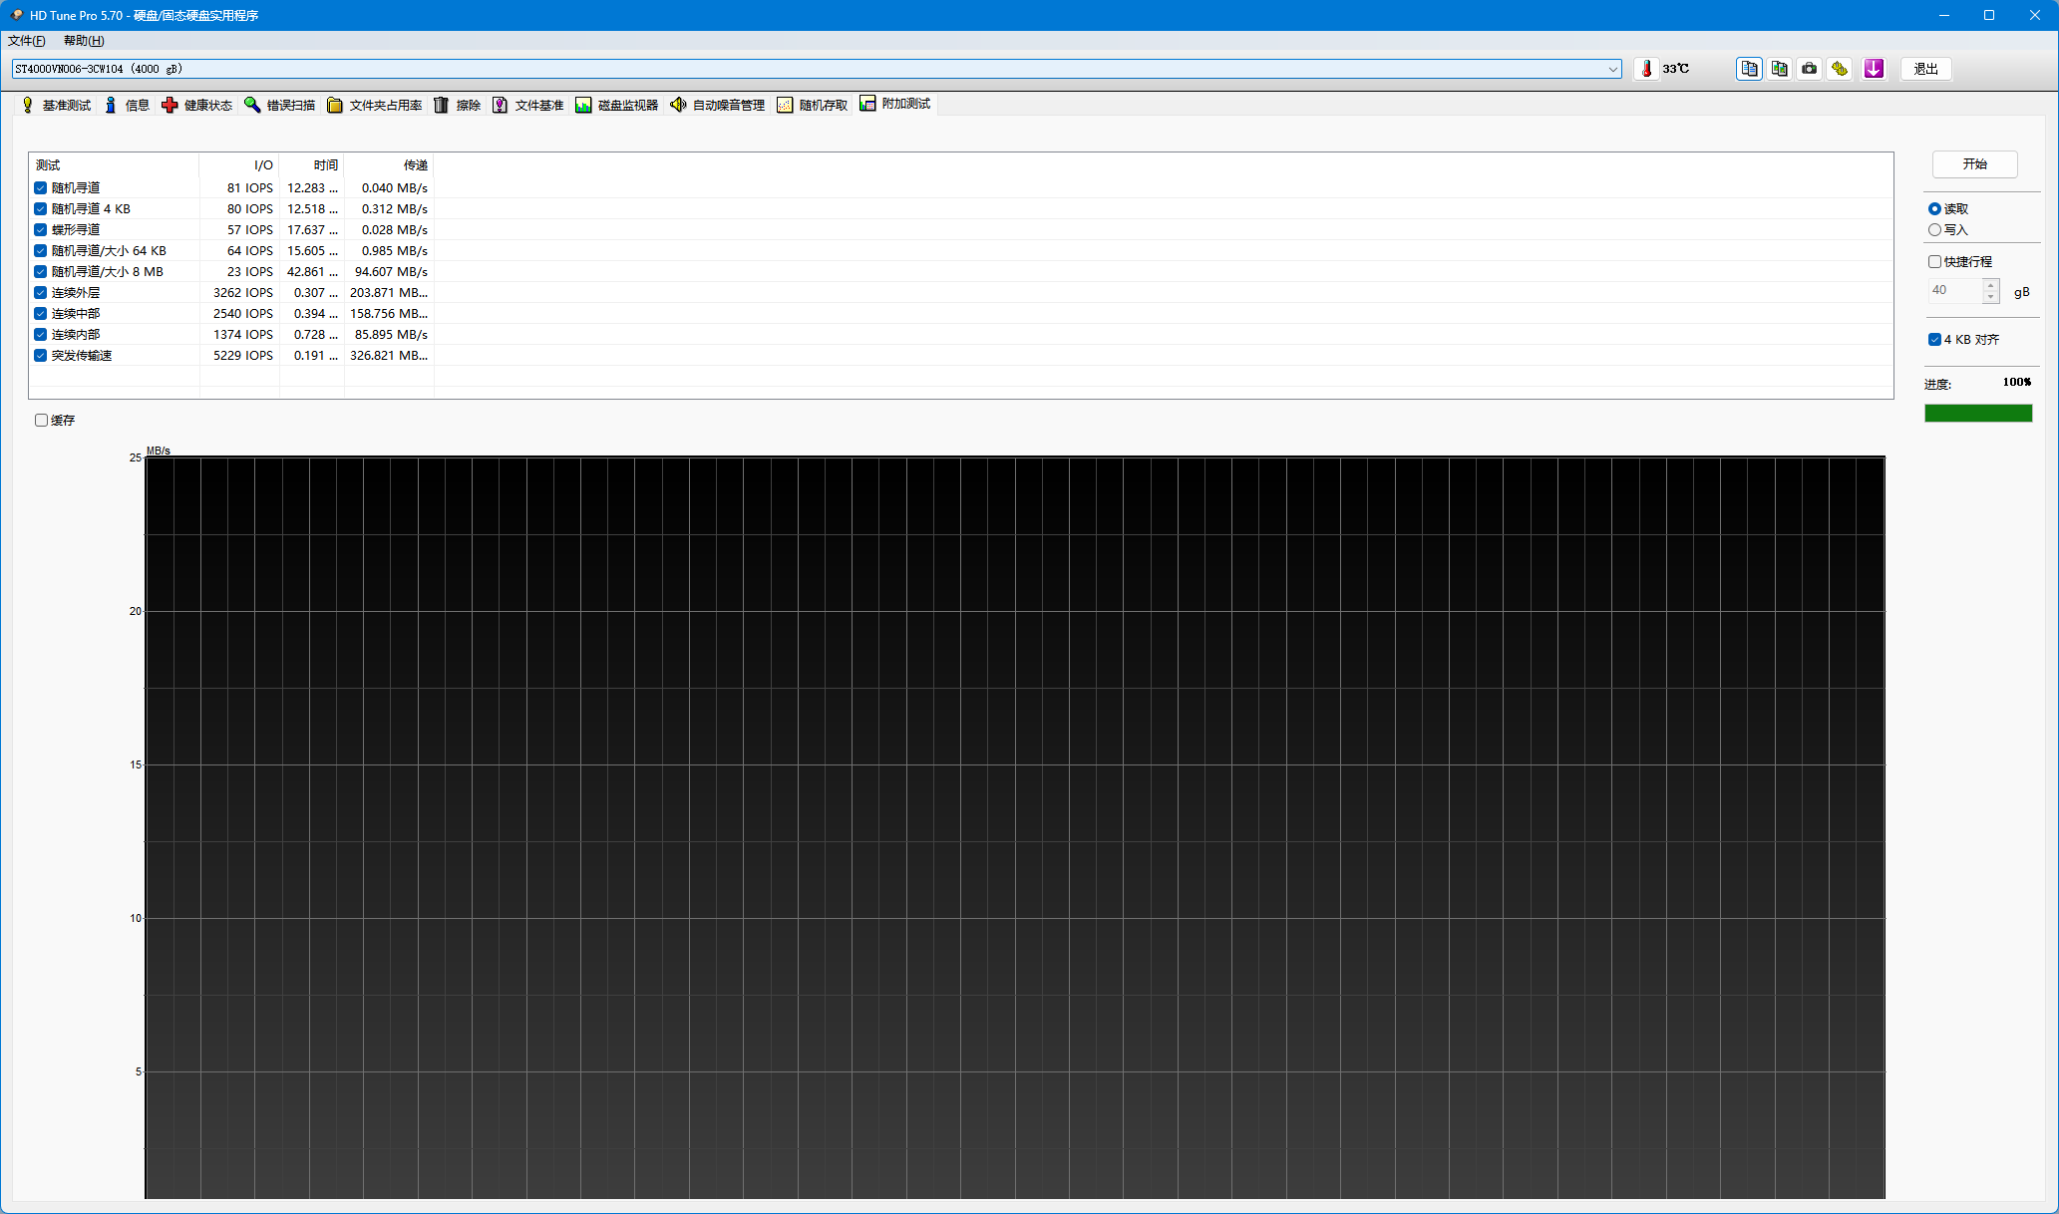The image size is (2059, 1214).
Task: Open the 文件(F) menu
Action: (x=27, y=41)
